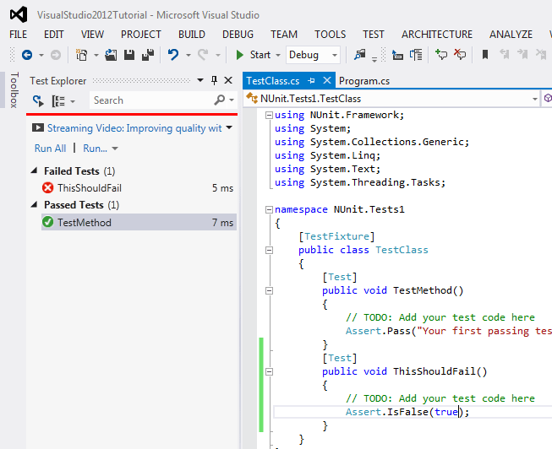
Task: Open the TOOLS menu
Action: [x=331, y=35]
